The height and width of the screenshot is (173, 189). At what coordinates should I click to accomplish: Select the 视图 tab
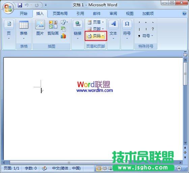pos(130,13)
